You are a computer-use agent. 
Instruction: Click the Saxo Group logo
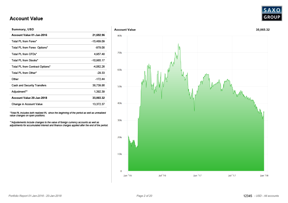coord(272,13)
